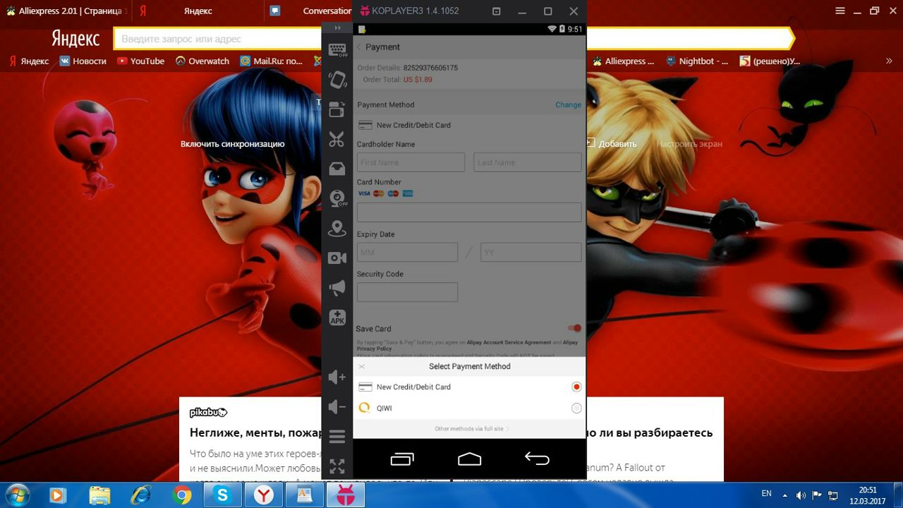Open the Mail.Ru bookmark
Image resolution: width=903 pixels, height=508 pixels.
coord(271,61)
